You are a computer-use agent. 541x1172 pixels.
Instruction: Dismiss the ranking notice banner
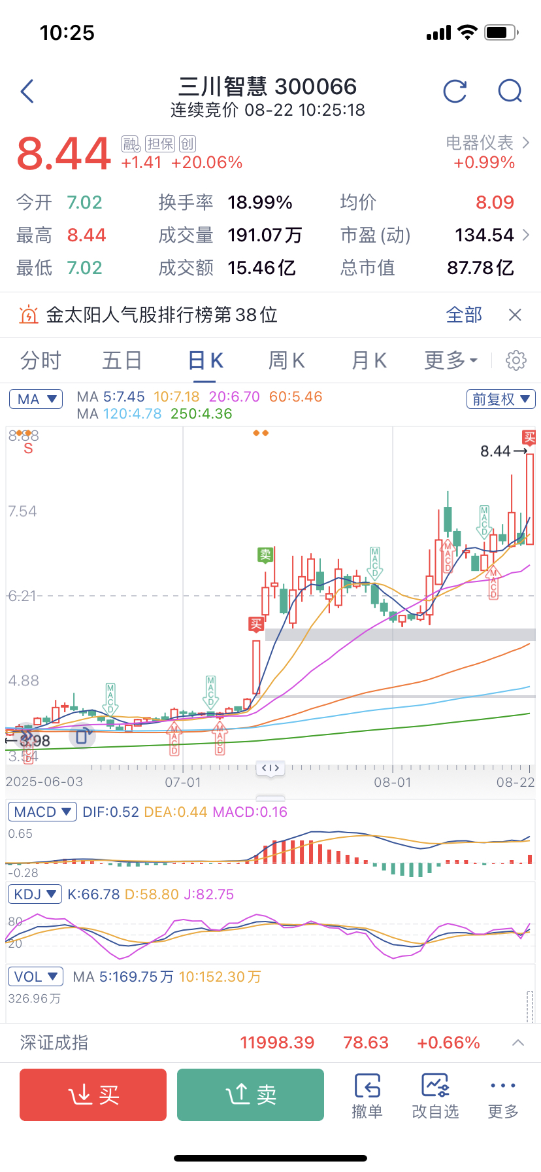515,315
